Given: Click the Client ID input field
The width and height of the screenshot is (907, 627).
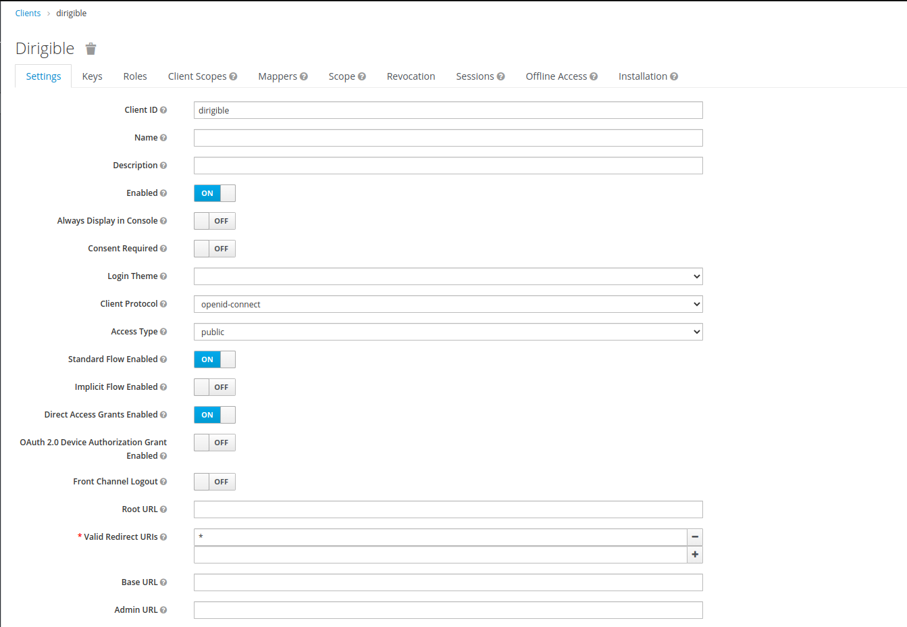Looking at the screenshot, I should (448, 110).
